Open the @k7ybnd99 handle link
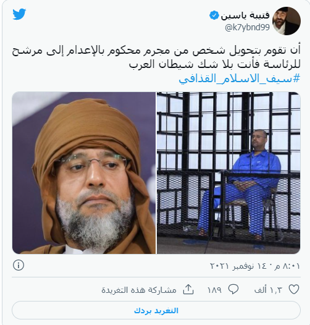 (247, 27)
